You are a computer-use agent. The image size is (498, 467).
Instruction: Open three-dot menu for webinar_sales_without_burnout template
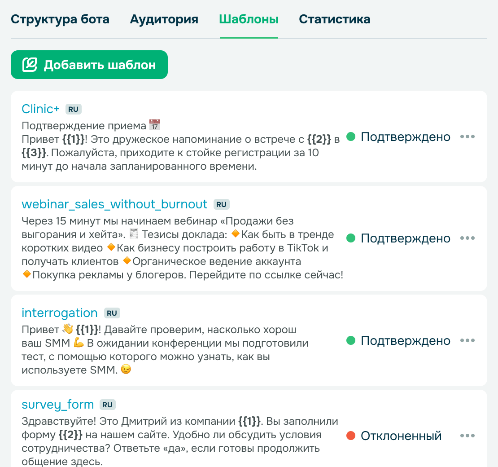click(x=467, y=238)
